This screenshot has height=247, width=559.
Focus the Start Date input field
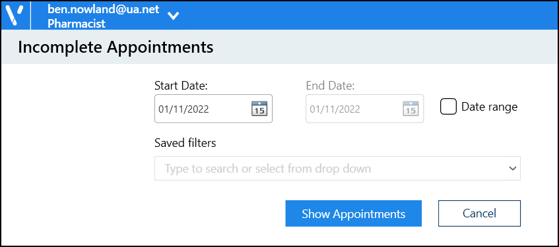pos(213,109)
